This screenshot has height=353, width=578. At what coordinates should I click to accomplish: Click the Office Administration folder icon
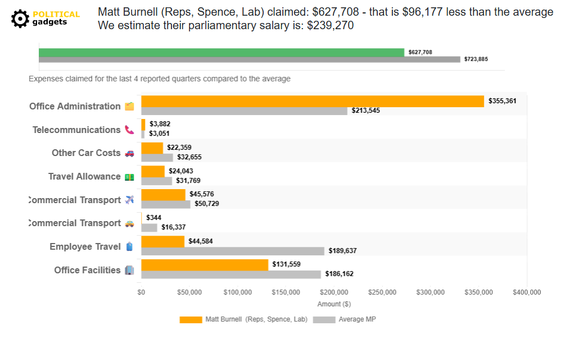pos(129,107)
